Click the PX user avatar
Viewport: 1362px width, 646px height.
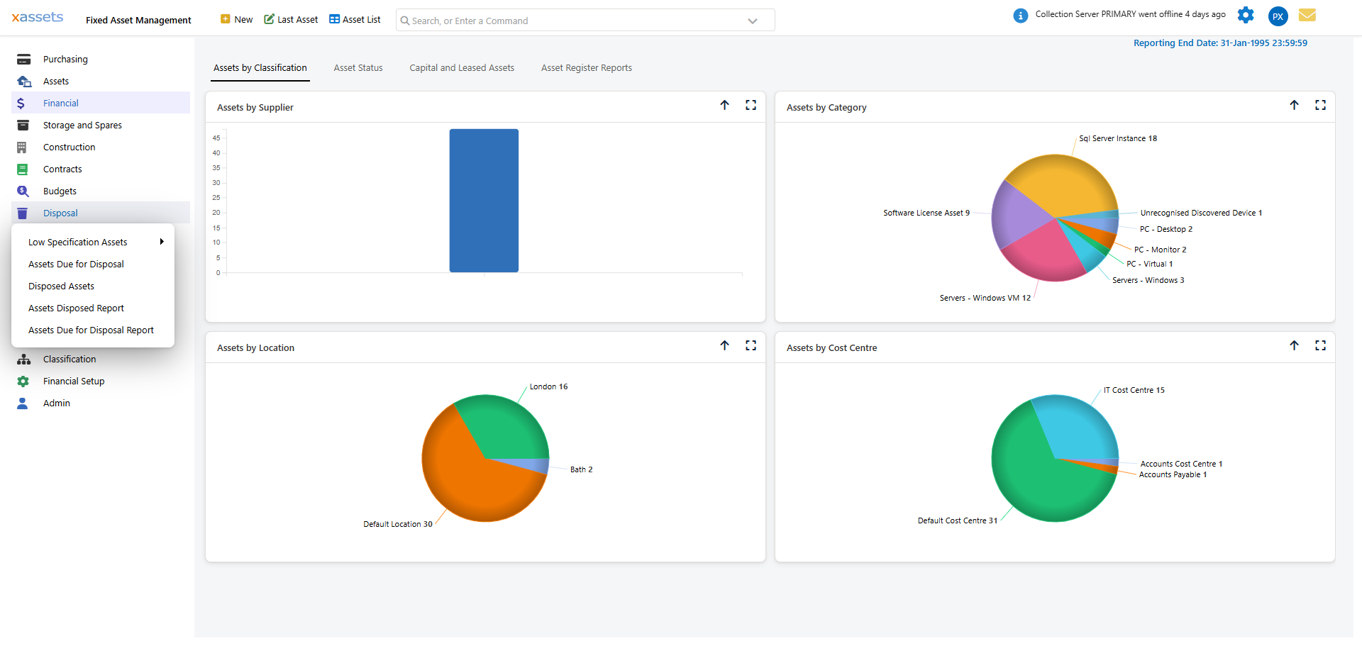(1278, 16)
